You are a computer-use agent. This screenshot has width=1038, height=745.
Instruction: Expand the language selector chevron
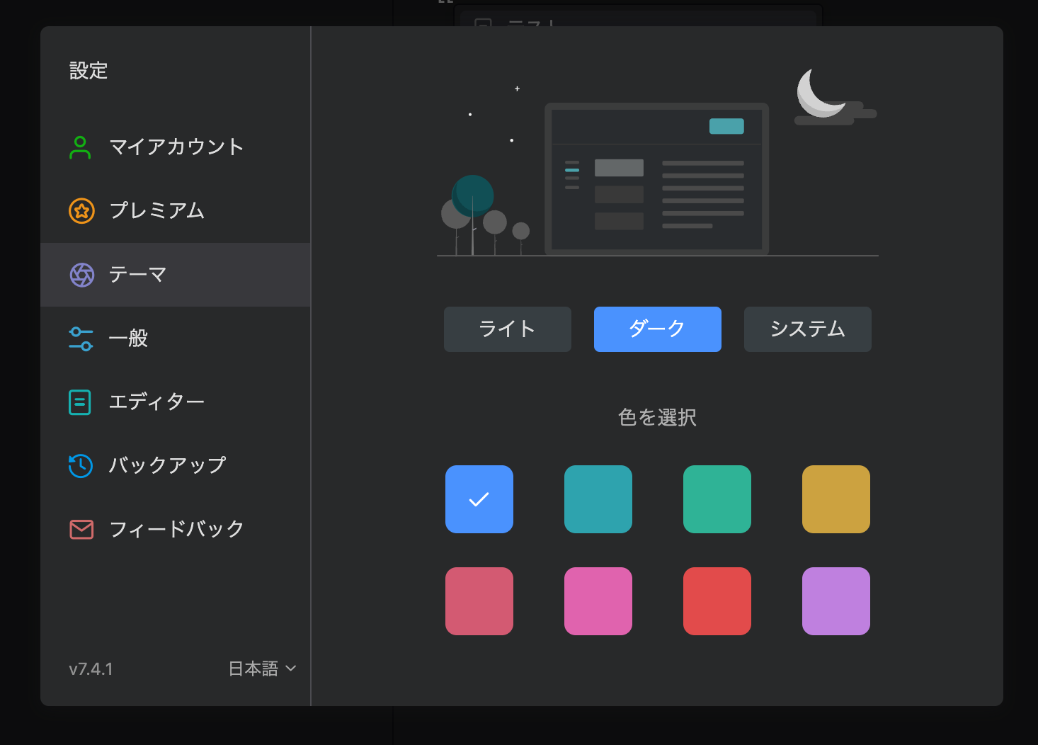[291, 669]
